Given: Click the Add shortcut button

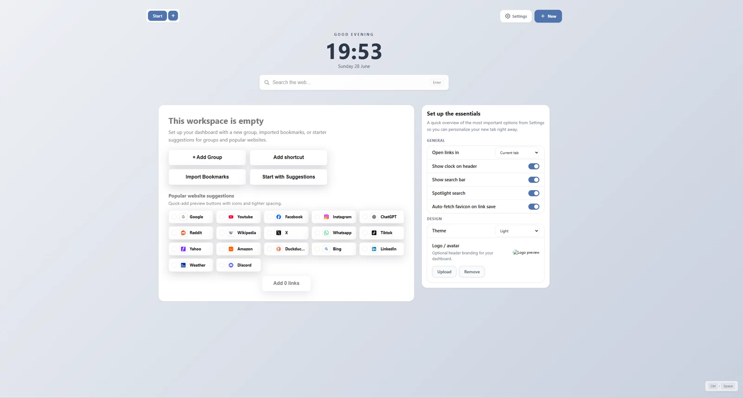Looking at the screenshot, I should [x=288, y=157].
